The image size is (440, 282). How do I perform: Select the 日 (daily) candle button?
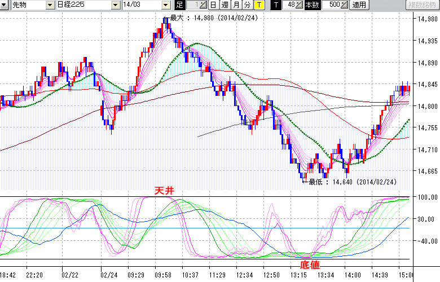[x=213, y=5]
